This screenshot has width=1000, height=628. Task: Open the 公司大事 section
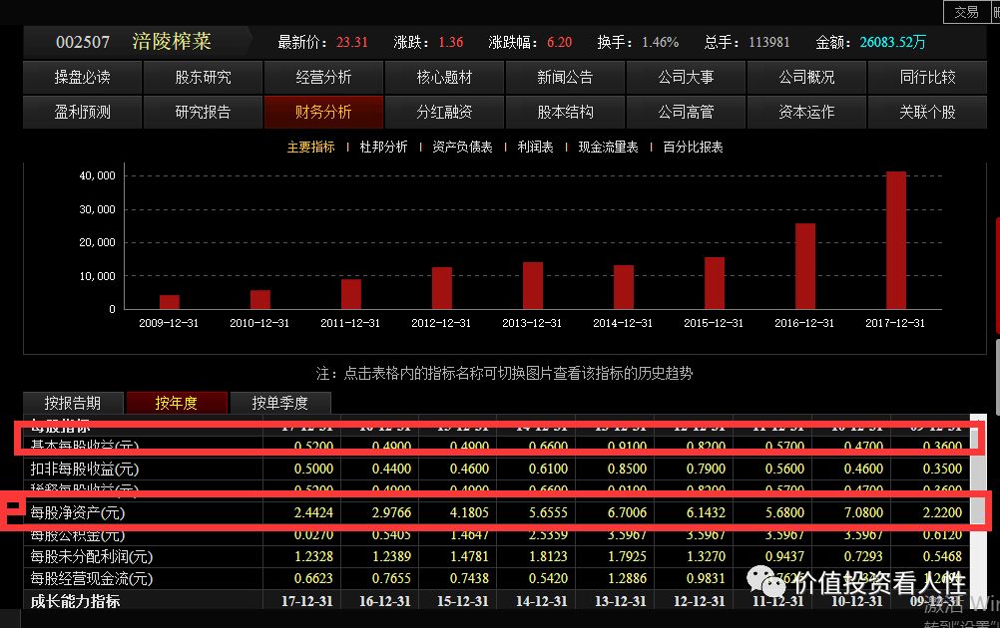[686, 77]
